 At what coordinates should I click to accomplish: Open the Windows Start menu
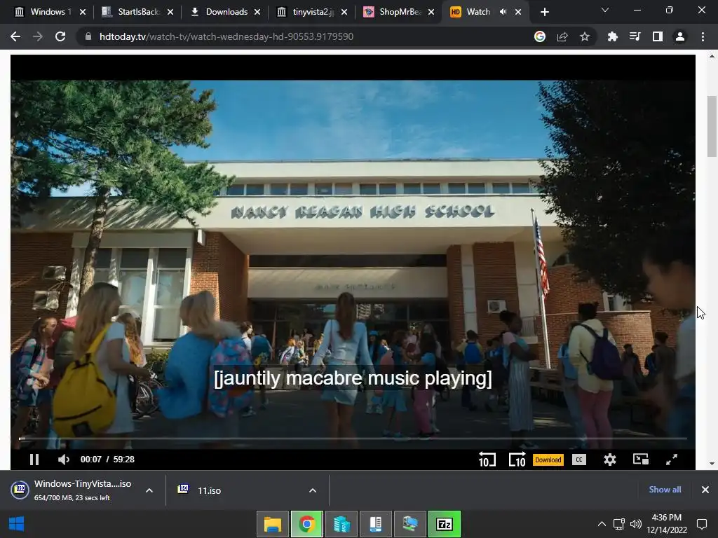tap(16, 524)
